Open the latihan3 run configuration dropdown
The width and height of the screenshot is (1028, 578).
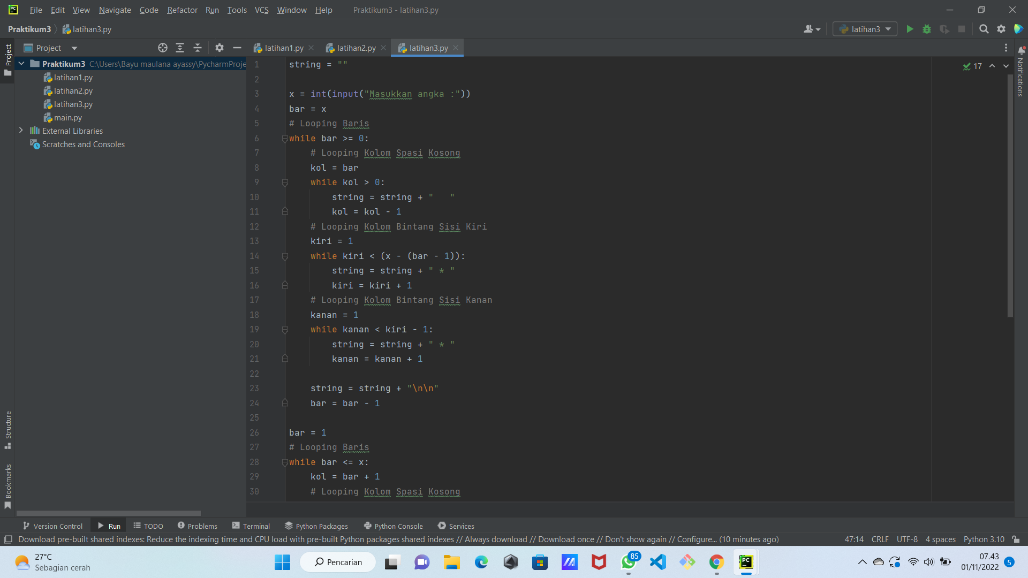888,29
